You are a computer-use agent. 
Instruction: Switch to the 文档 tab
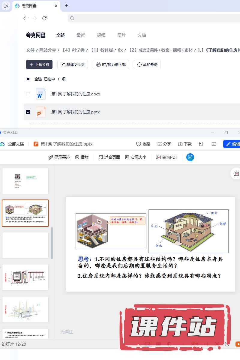(x=142, y=35)
